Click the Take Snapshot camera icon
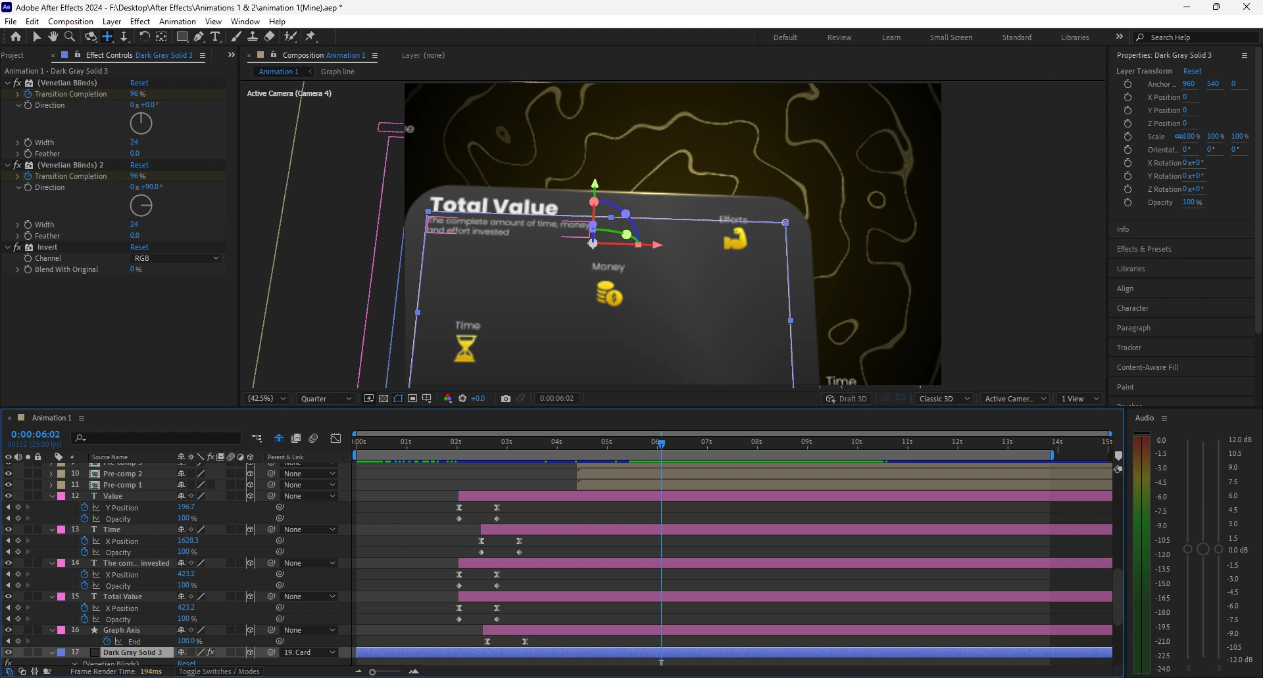 (x=505, y=399)
